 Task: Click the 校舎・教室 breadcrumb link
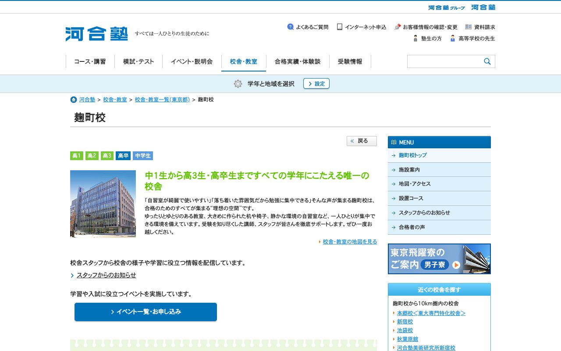pos(115,100)
